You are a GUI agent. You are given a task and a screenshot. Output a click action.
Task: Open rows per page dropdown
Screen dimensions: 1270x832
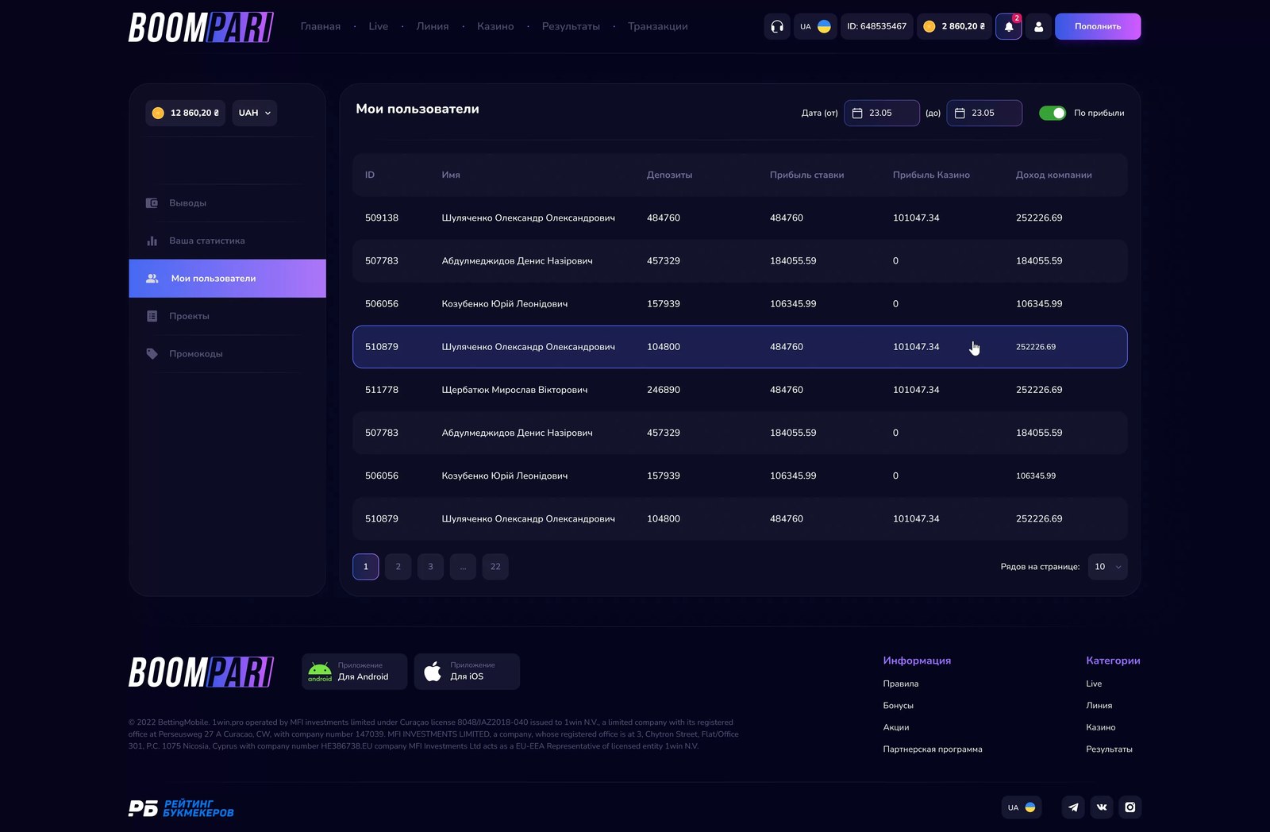click(1107, 567)
